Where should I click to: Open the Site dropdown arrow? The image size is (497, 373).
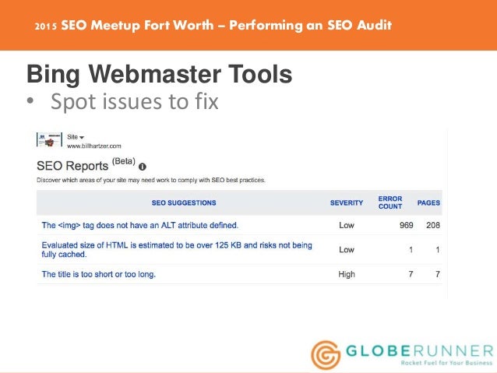pyautogui.click(x=82, y=138)
